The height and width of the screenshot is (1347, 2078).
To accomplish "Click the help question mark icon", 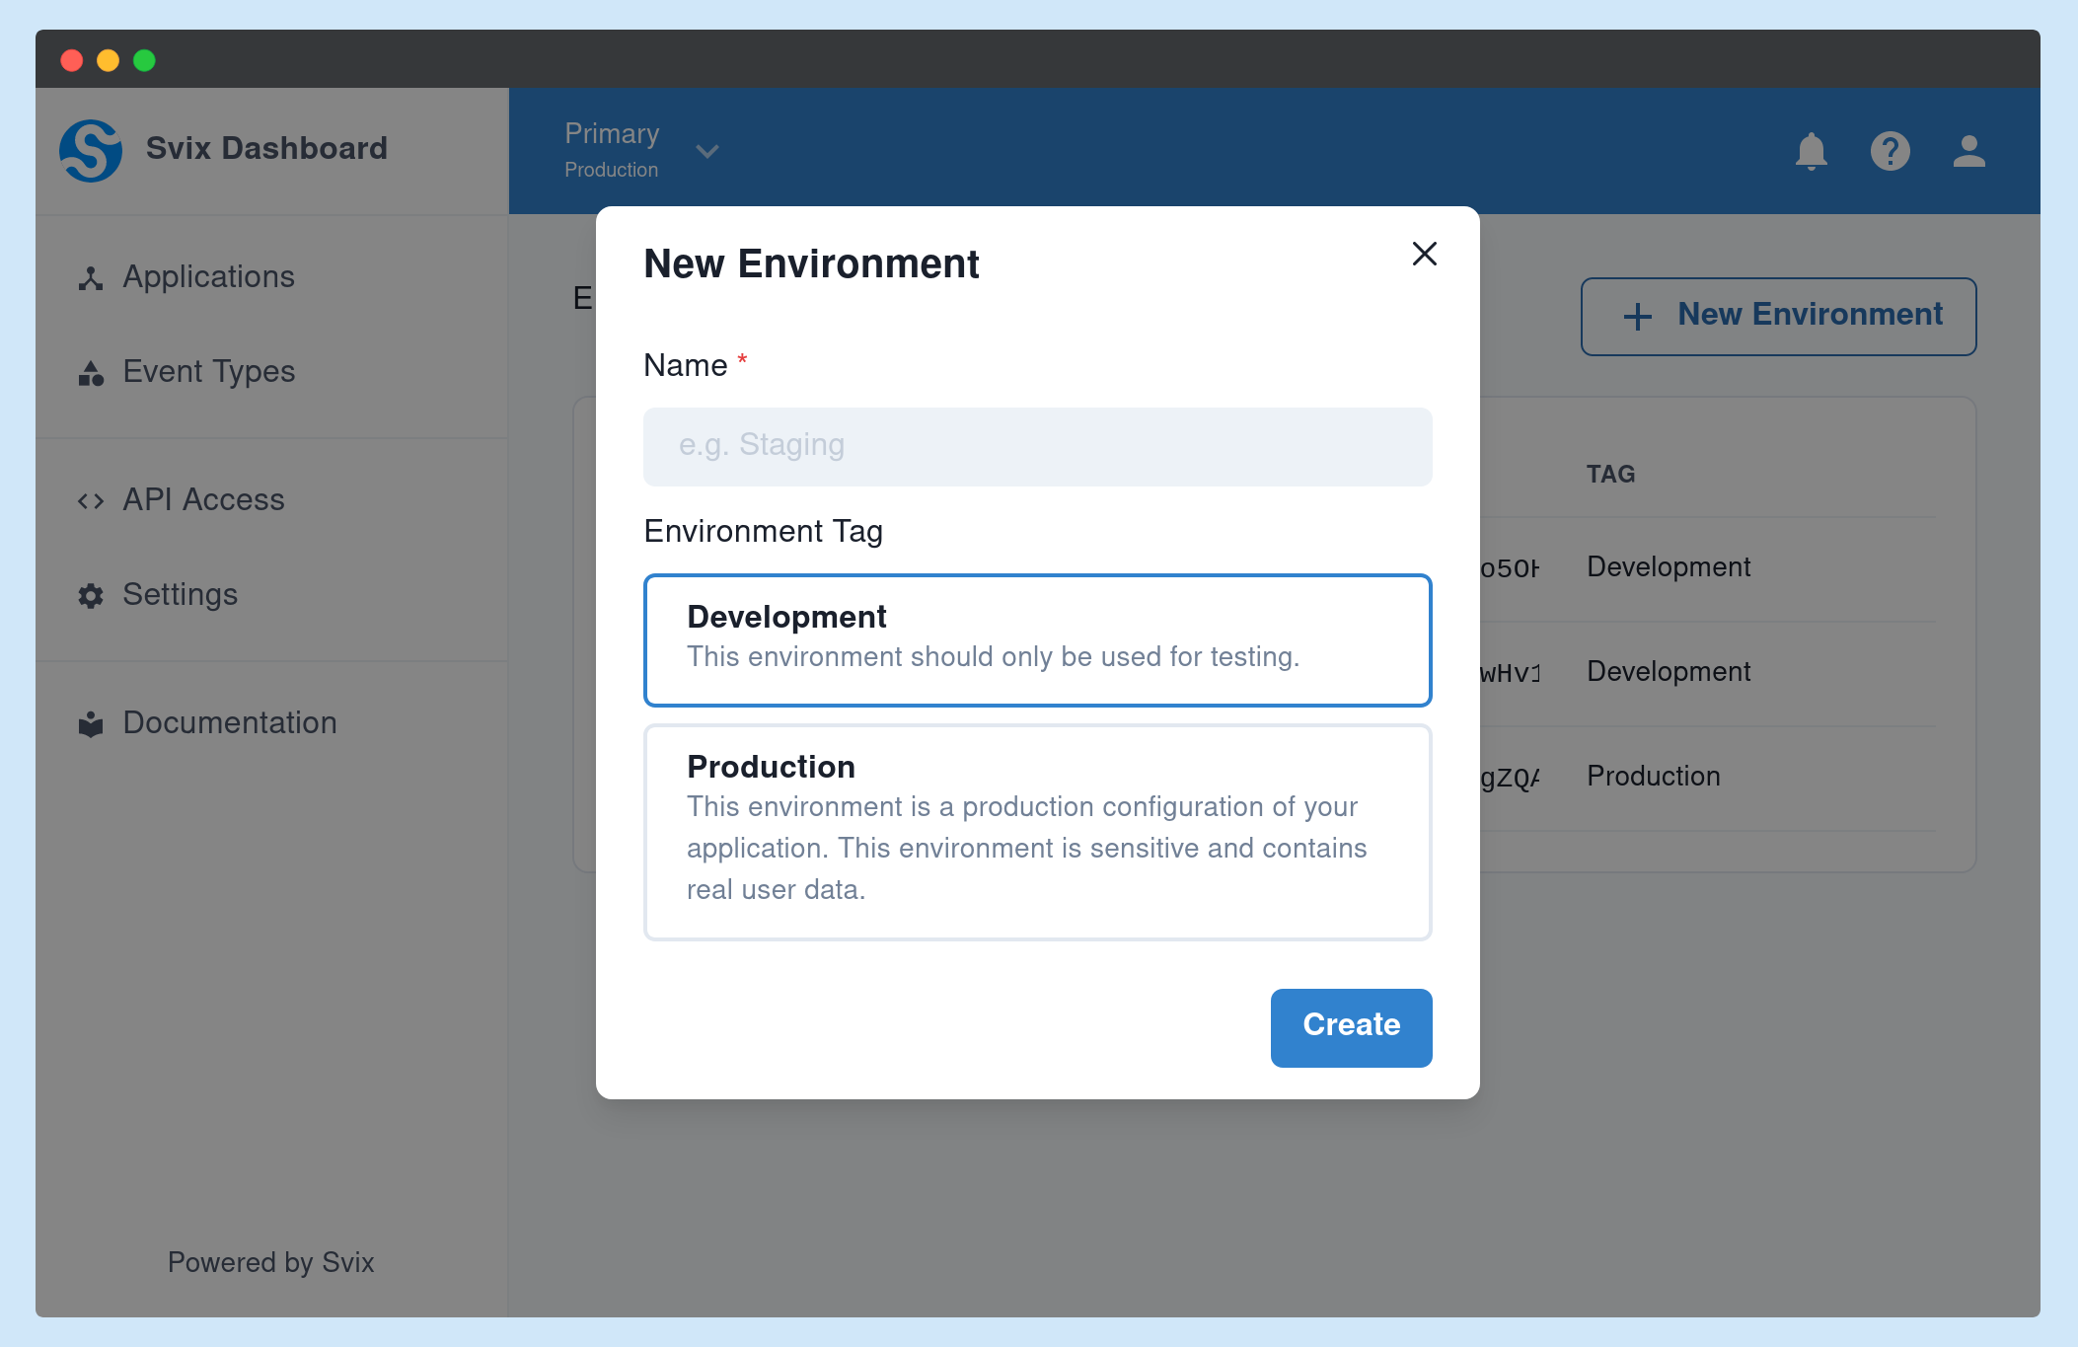I will pyautogui.click(x=1891, y=151).
